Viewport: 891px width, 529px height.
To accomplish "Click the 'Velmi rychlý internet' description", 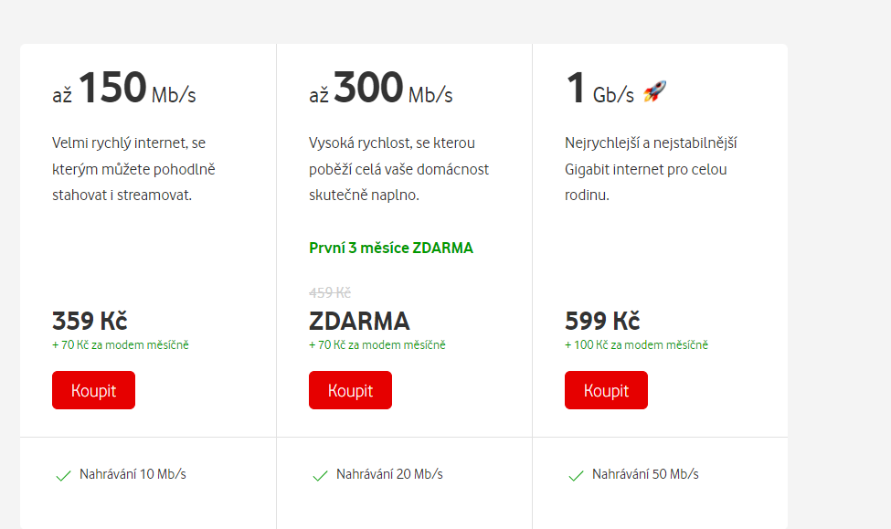I will 133,169.
